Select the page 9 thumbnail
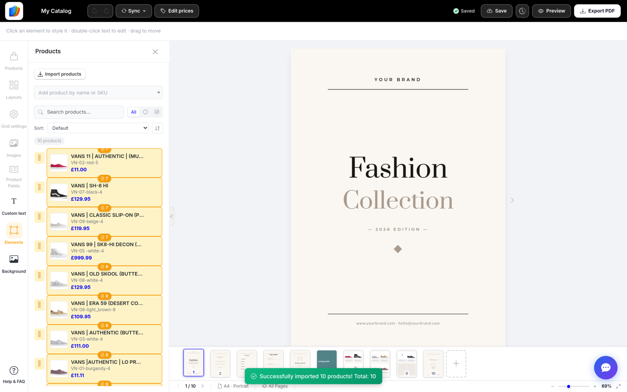 407,364
